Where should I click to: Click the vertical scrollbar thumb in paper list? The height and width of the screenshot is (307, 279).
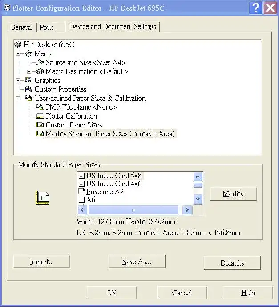coord(198,184)
